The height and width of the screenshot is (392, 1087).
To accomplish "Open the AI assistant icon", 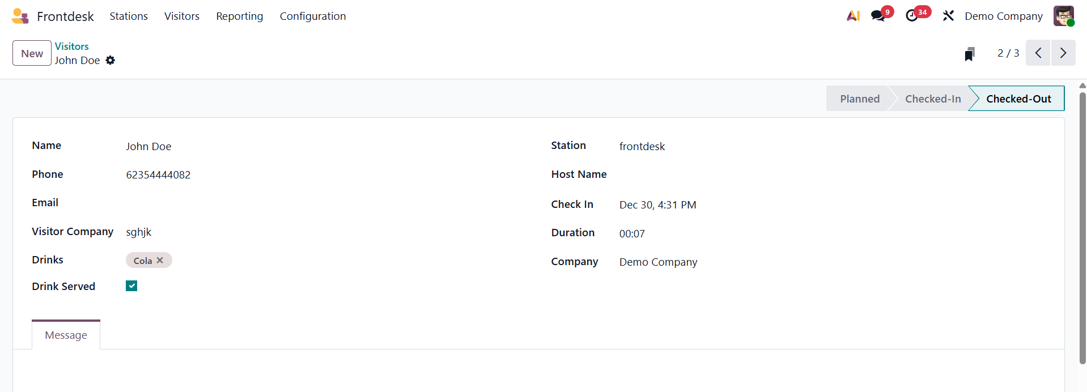I will click(853, 16).
